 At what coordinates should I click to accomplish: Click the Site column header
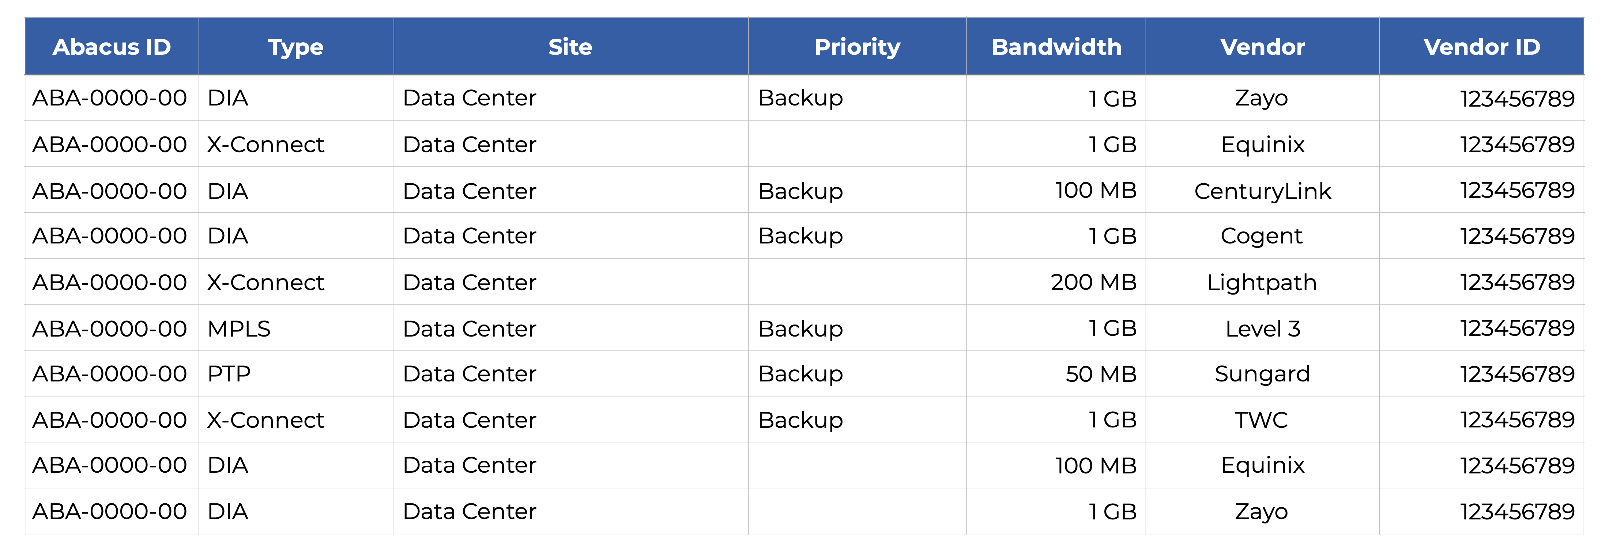click(570, 47)
